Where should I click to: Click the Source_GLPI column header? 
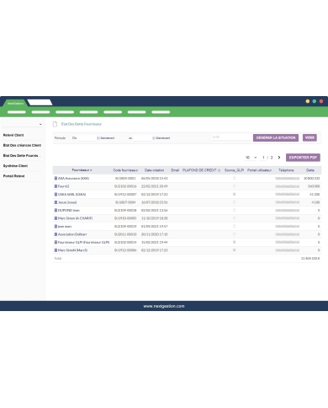coord(234,170)
